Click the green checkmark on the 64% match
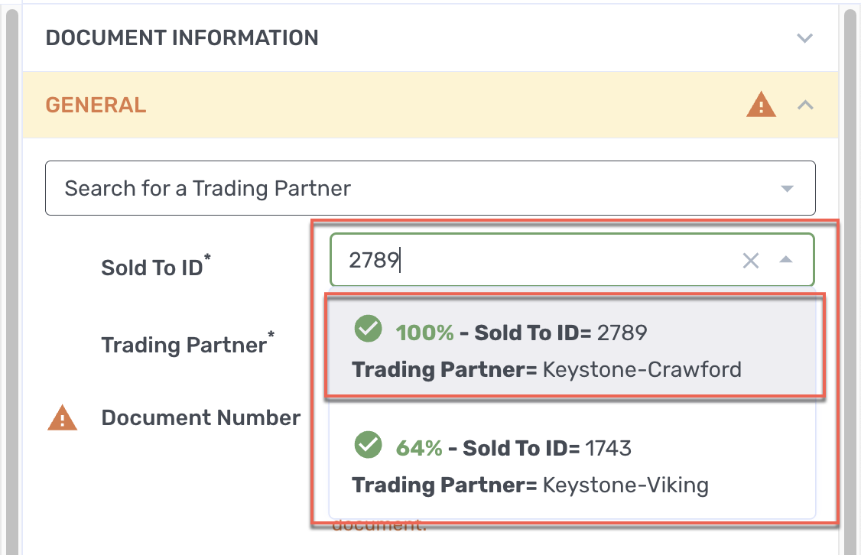The height and width of the screenshot is (555, 861). [368, 444]
